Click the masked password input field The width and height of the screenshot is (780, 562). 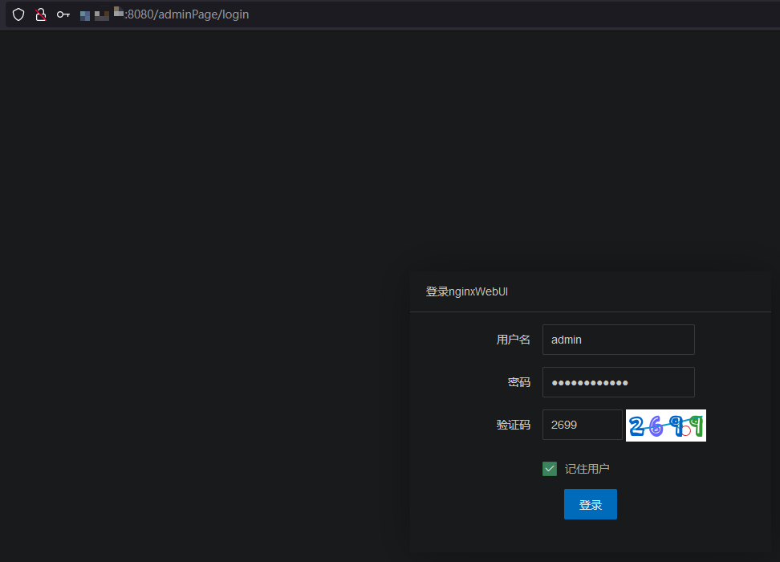pyautogui.click(x=619, y=382)
